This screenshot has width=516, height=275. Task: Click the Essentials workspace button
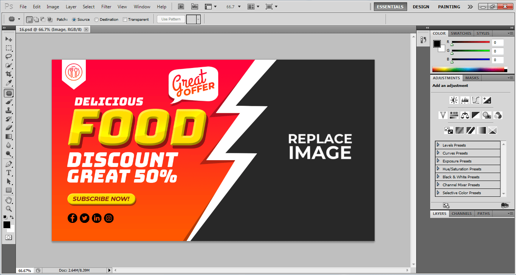390,7
